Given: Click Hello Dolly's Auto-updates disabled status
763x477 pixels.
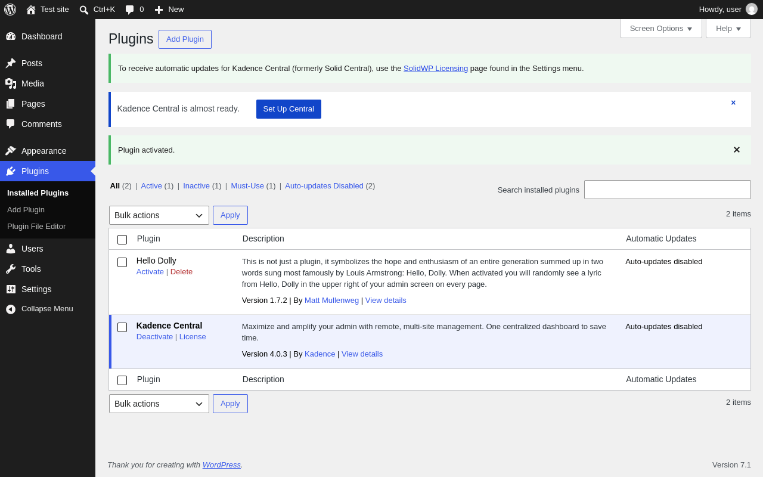Looking at the screenshot, I should point(664,262).
